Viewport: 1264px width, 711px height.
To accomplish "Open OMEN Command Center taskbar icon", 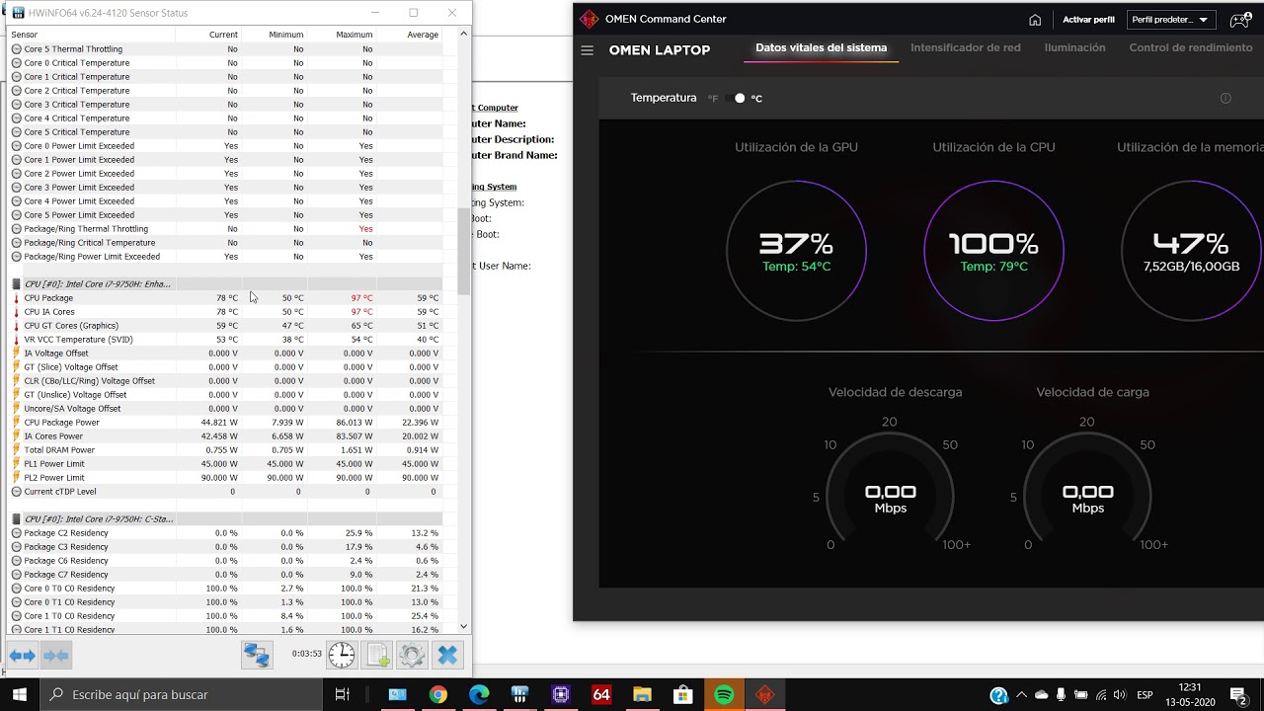I will [x=764, y=694].
